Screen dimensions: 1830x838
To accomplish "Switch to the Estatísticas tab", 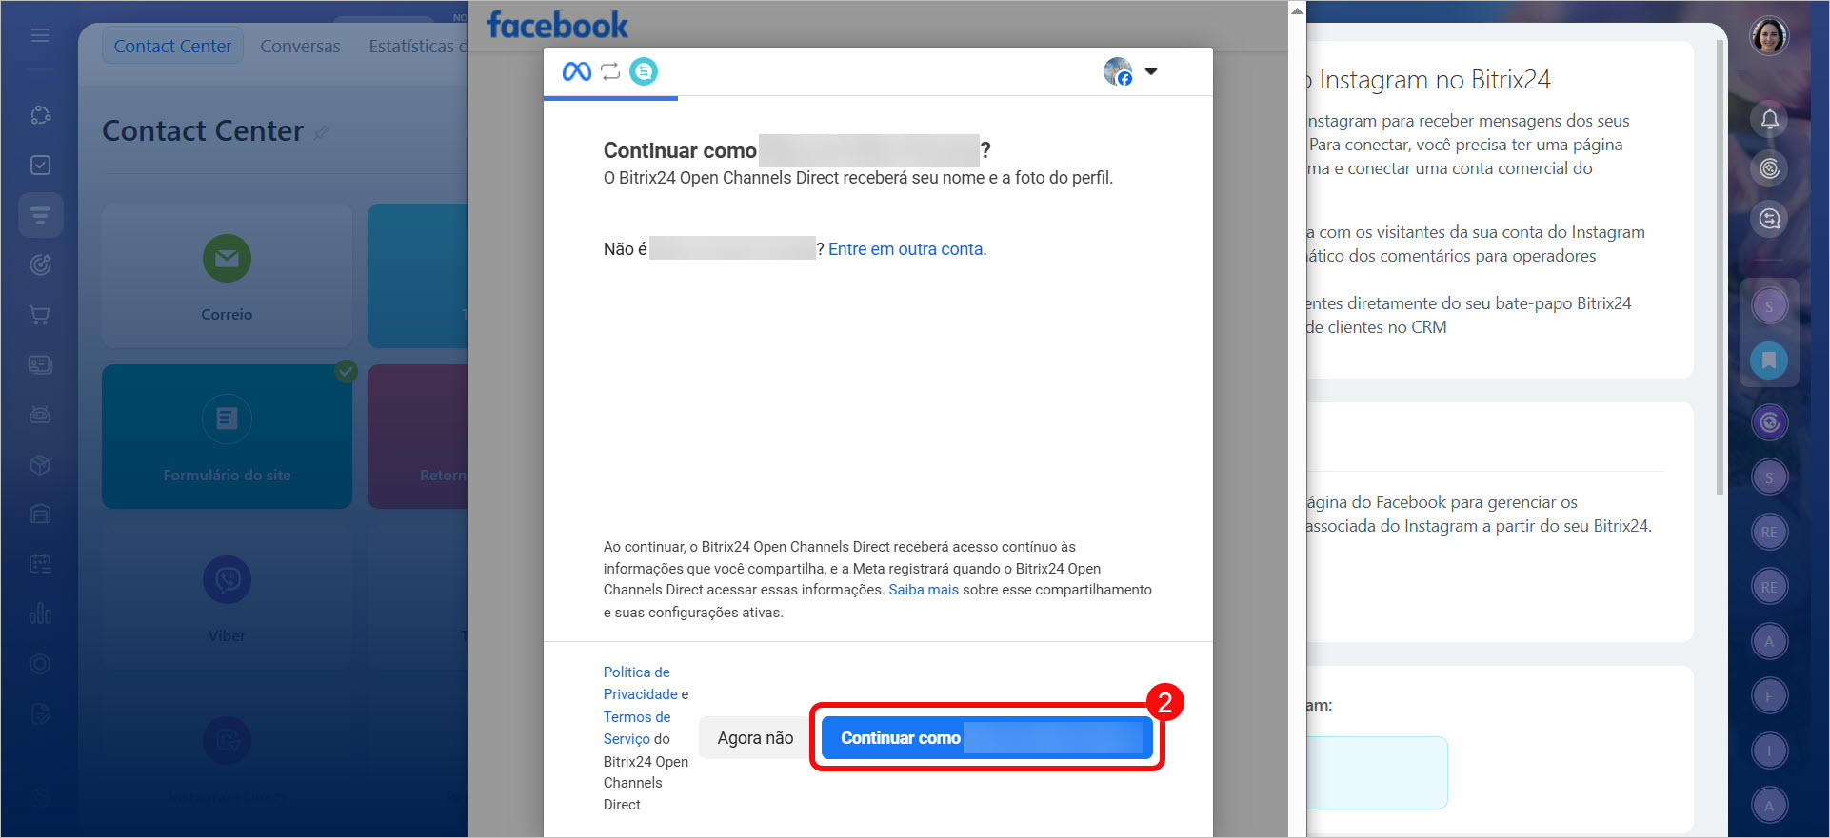I will click(x=417, y=46).
